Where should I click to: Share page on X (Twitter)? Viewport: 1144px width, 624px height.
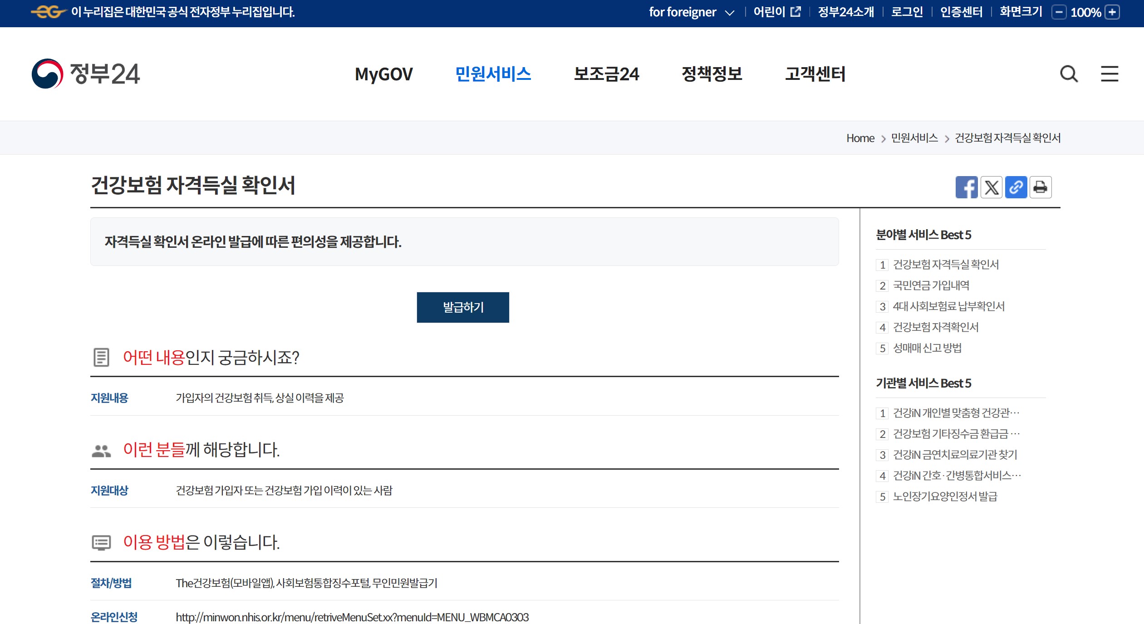991,187
